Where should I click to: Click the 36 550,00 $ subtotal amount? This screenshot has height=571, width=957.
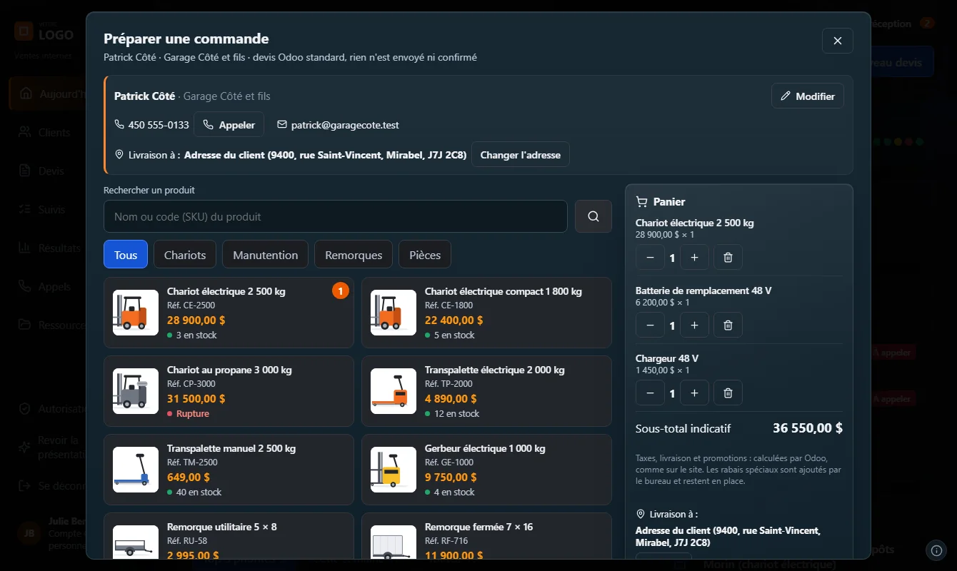808,428
